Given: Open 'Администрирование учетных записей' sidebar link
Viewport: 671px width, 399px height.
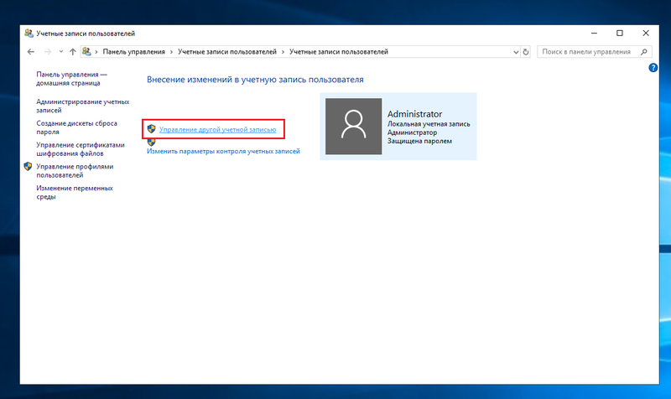Looking at the screenshot, I should [82, 106].
